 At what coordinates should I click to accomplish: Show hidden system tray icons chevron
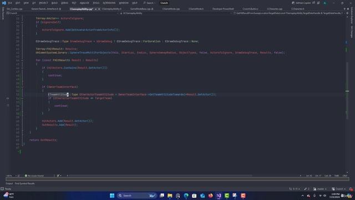point(302,196)
